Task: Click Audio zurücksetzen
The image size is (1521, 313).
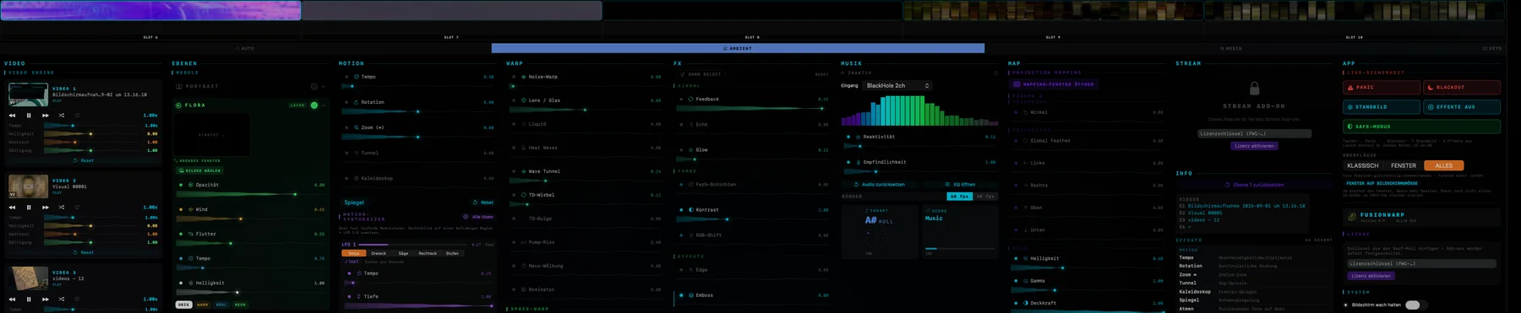Action: click(880, 184)
